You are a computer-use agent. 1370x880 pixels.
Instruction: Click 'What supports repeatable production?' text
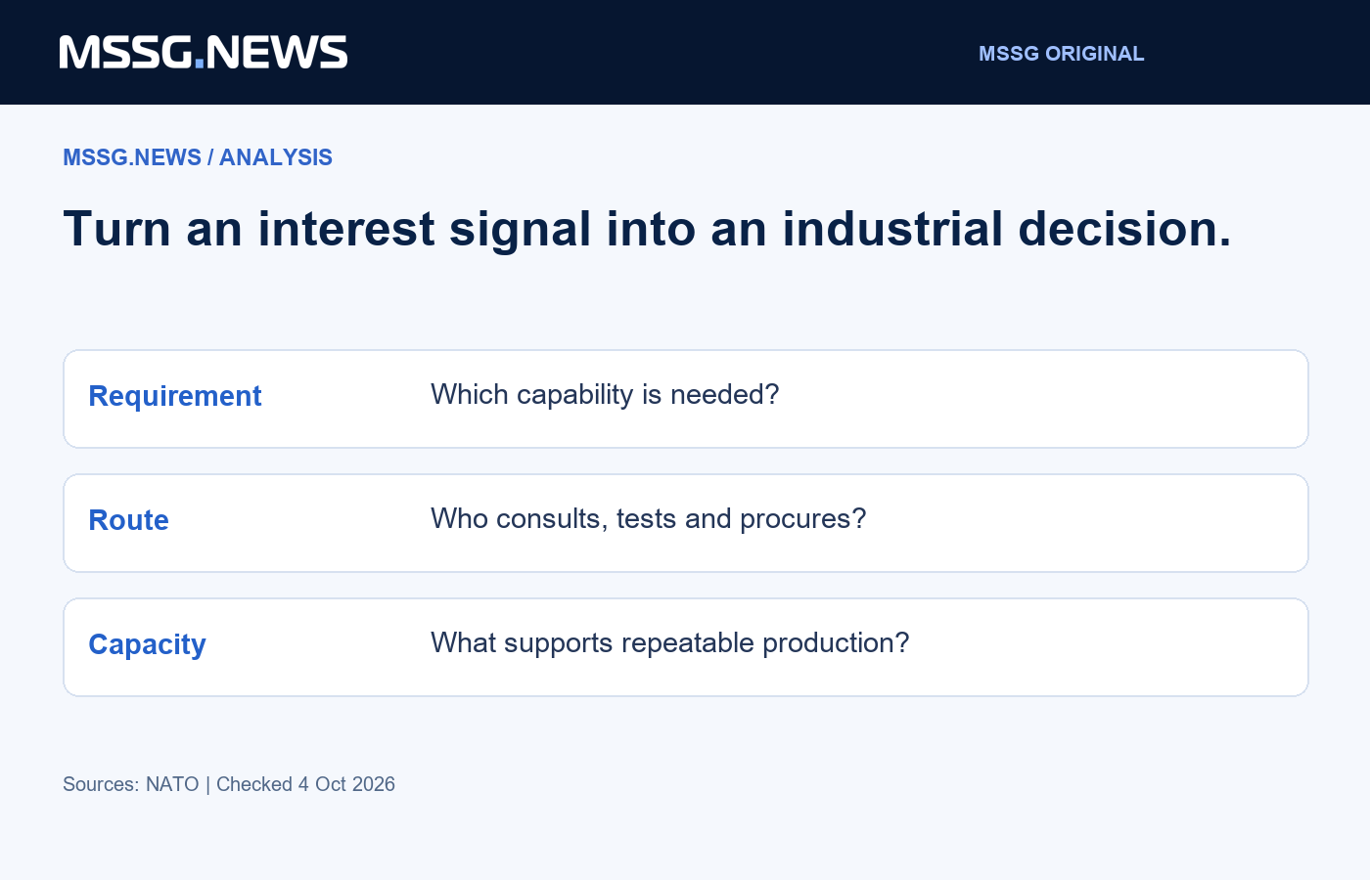coord(670,642)
